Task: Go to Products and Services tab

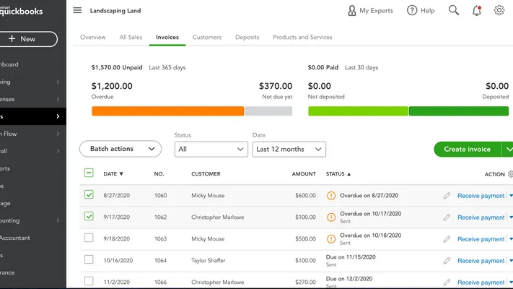Action: [x=302, y=38]
